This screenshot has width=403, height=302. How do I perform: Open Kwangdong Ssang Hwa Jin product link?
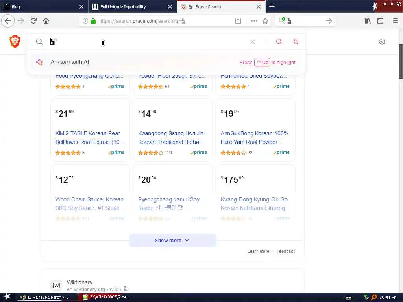[172, 138]
